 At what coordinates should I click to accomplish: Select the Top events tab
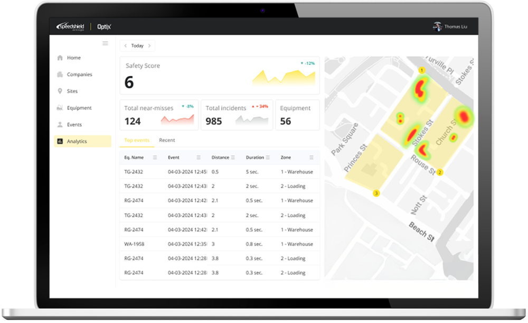coord(137,140)
